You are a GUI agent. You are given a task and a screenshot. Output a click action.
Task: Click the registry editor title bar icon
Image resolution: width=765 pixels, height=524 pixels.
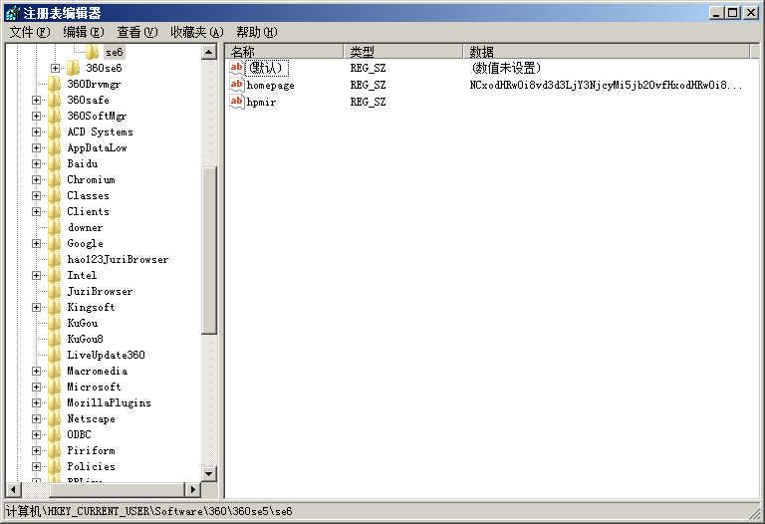[11, 12]
